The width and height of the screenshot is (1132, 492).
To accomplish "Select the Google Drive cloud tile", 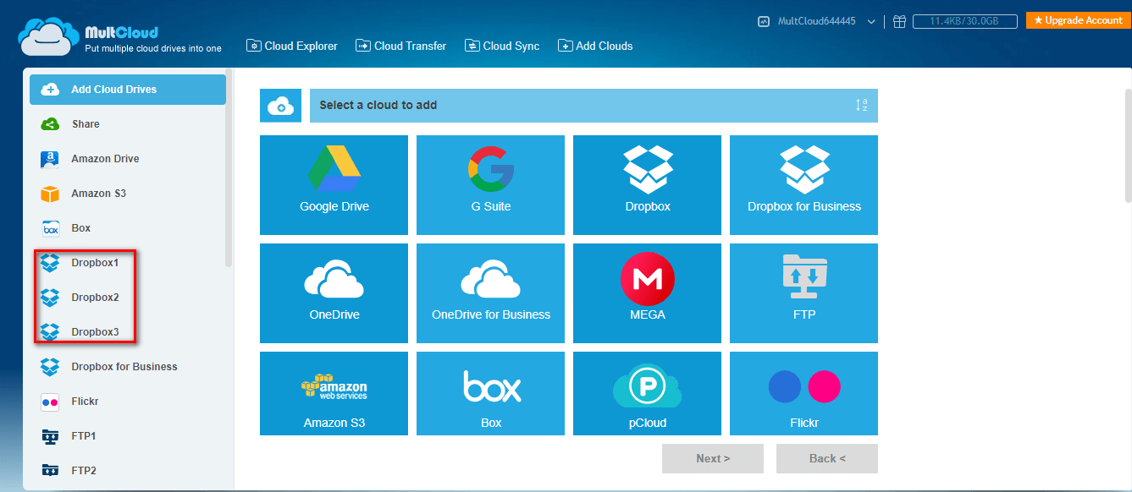I will (334, 185).
